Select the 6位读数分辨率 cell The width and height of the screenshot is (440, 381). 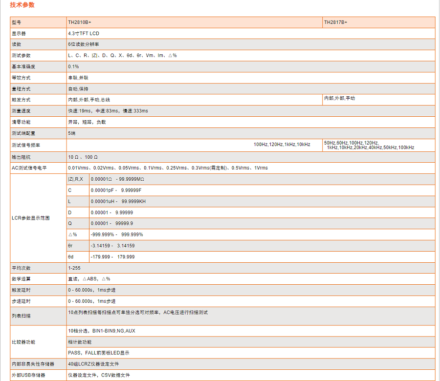pos(84,44)
